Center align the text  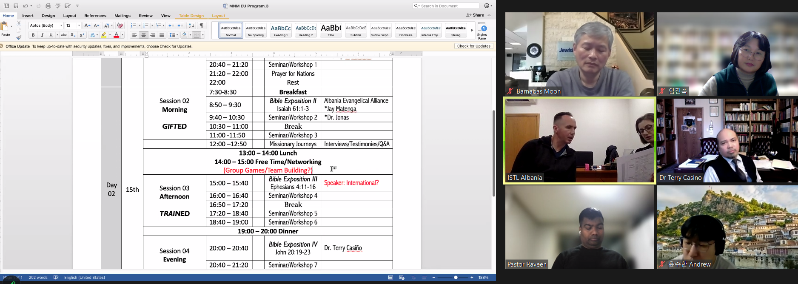144,35
